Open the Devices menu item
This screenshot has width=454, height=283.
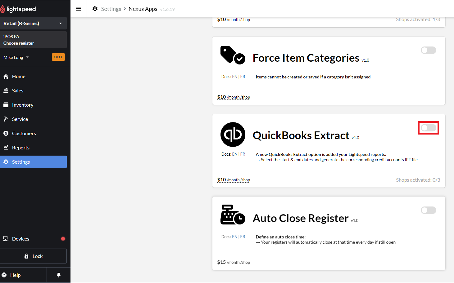click(33, 239)
